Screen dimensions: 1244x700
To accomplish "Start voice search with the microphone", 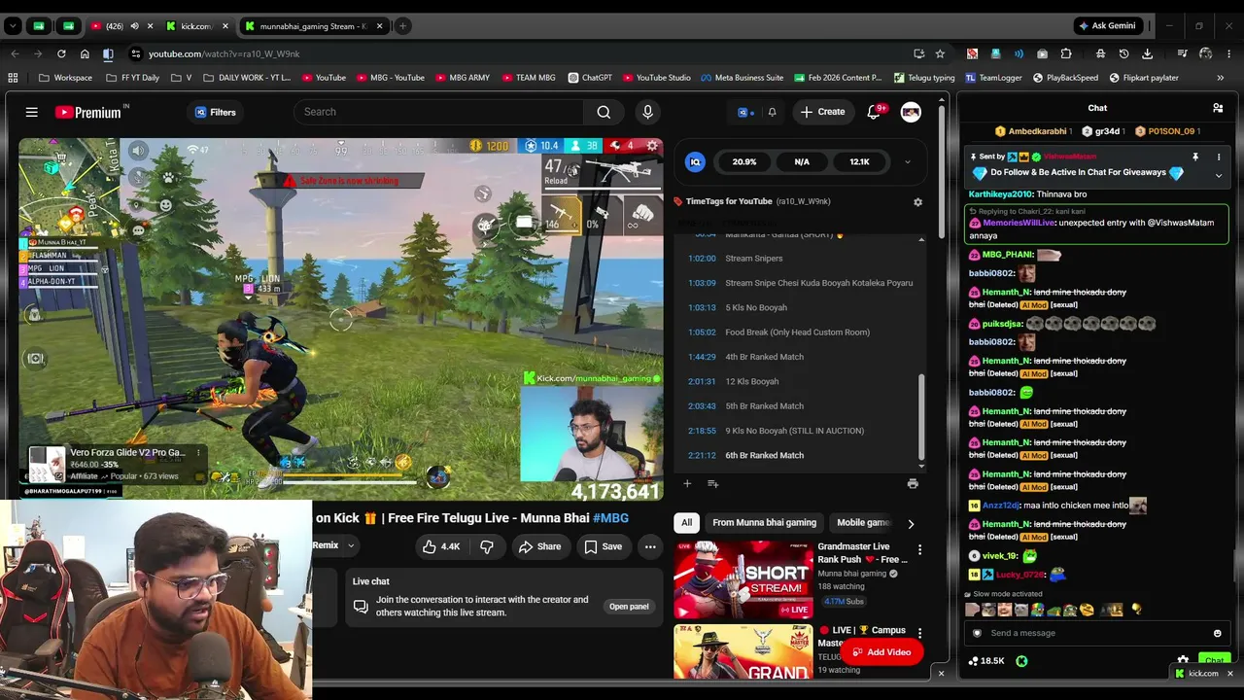I will tap(647, 112).
